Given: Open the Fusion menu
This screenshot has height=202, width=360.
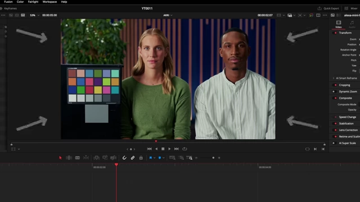Looking at the screenshot, I should point(8,2).
